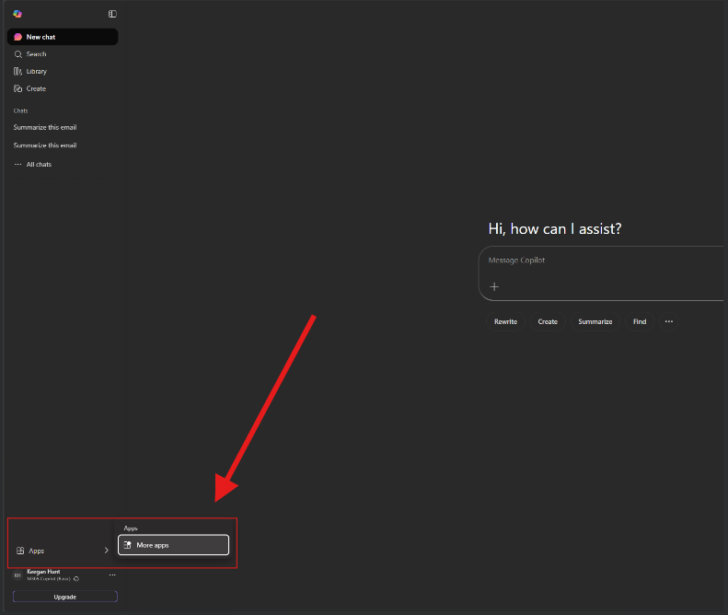Viewport: 728px width, 615px height.
Task: Click the 'Keegan Hunt' account name
Action: coord(43,572)
